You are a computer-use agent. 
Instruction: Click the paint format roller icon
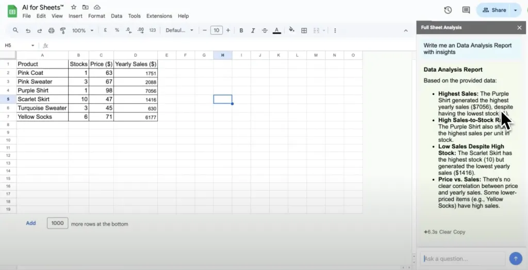(63, 30)
